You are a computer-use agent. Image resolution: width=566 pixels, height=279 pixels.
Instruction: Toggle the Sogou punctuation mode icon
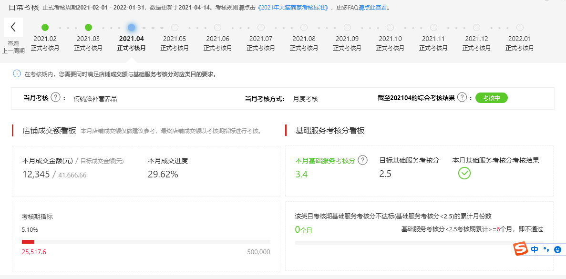tap(546, 249)
